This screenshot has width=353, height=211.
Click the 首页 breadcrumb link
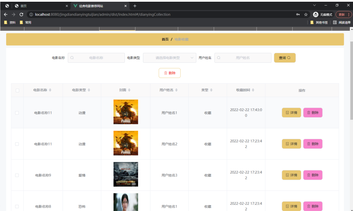tap(165, 39)
